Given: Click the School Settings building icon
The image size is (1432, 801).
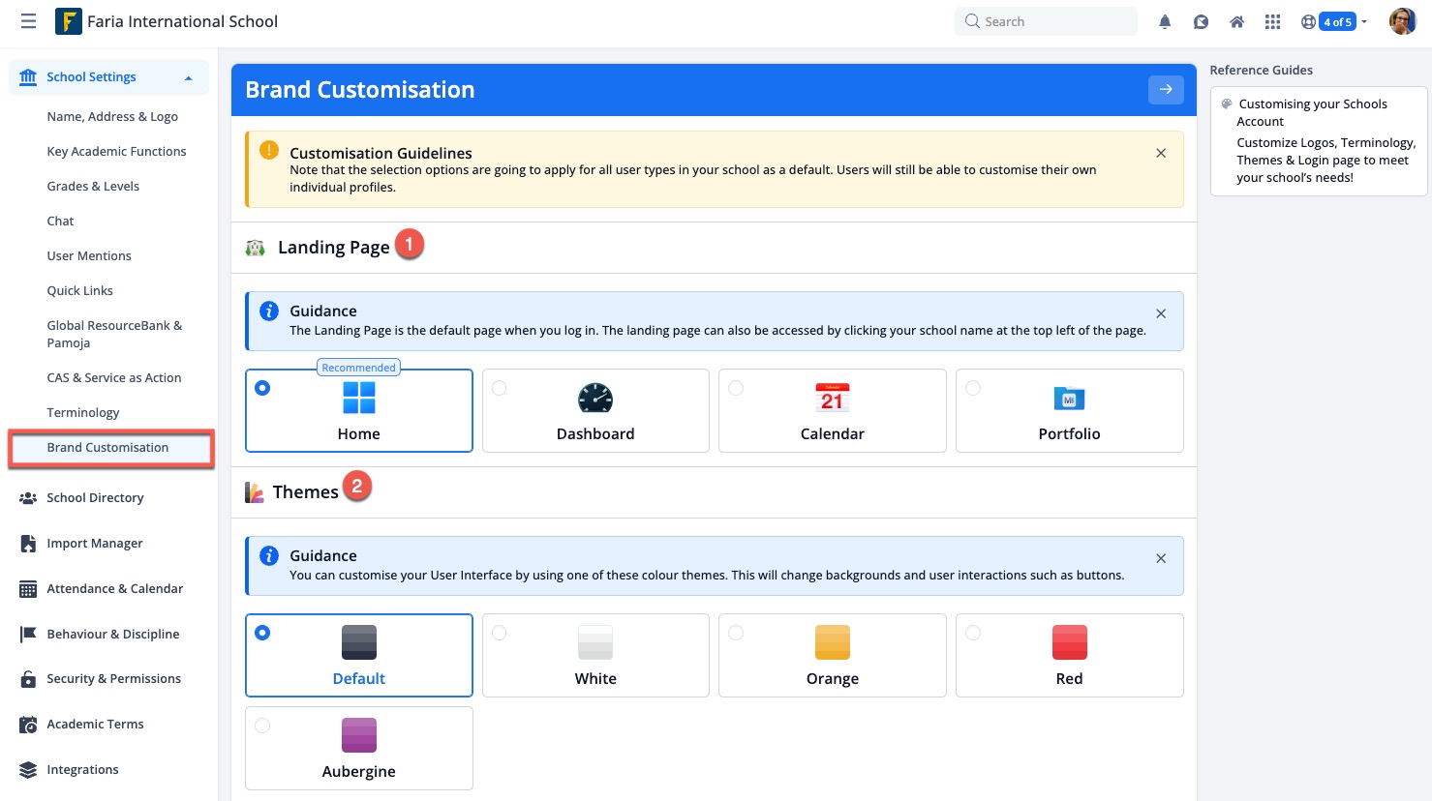Looking at the screenshot, I should tap(28, 76).
